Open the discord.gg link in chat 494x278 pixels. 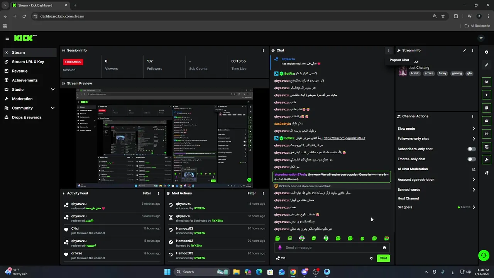tap(344, 138)
